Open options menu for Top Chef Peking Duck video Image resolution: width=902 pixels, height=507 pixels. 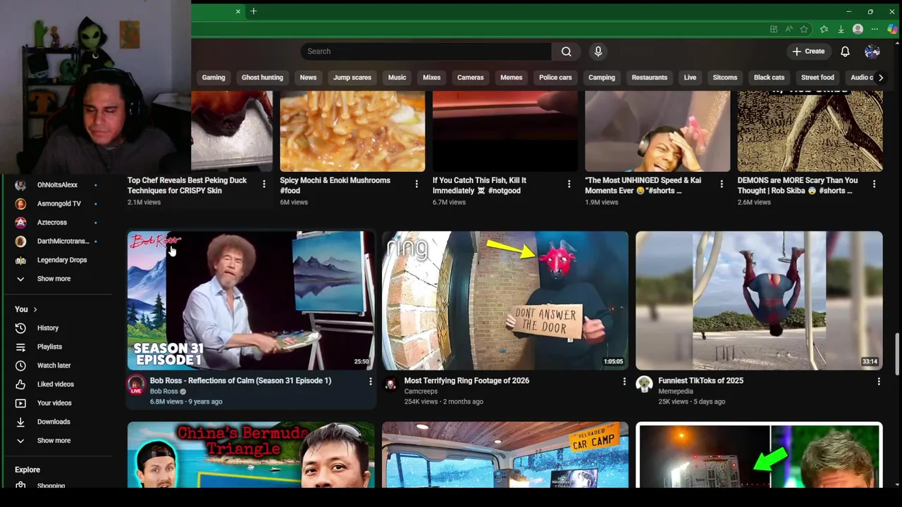(264, 184)
